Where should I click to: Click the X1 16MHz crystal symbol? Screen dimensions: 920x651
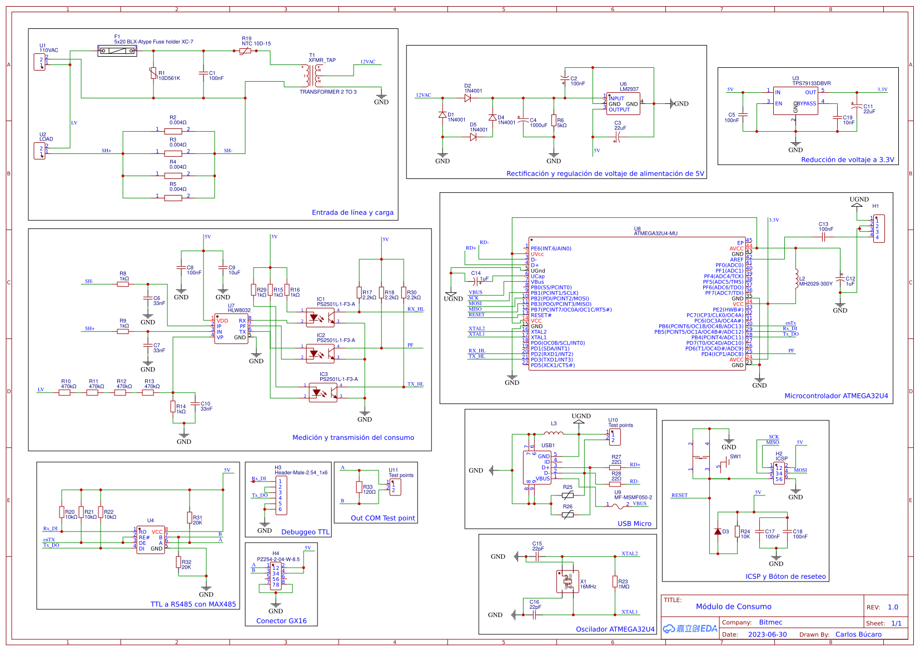coord(568,582)
